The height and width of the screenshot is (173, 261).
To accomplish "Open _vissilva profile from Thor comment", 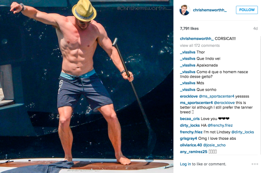I will [187, 52].
